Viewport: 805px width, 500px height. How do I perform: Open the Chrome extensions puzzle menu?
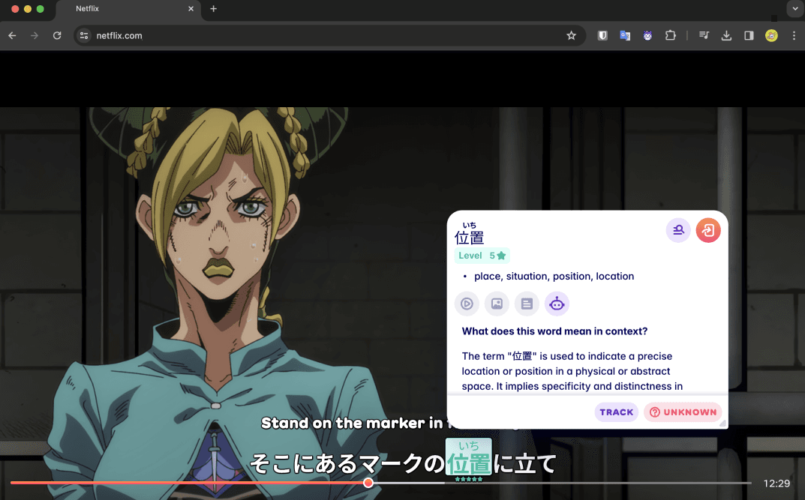pos(671,35)
